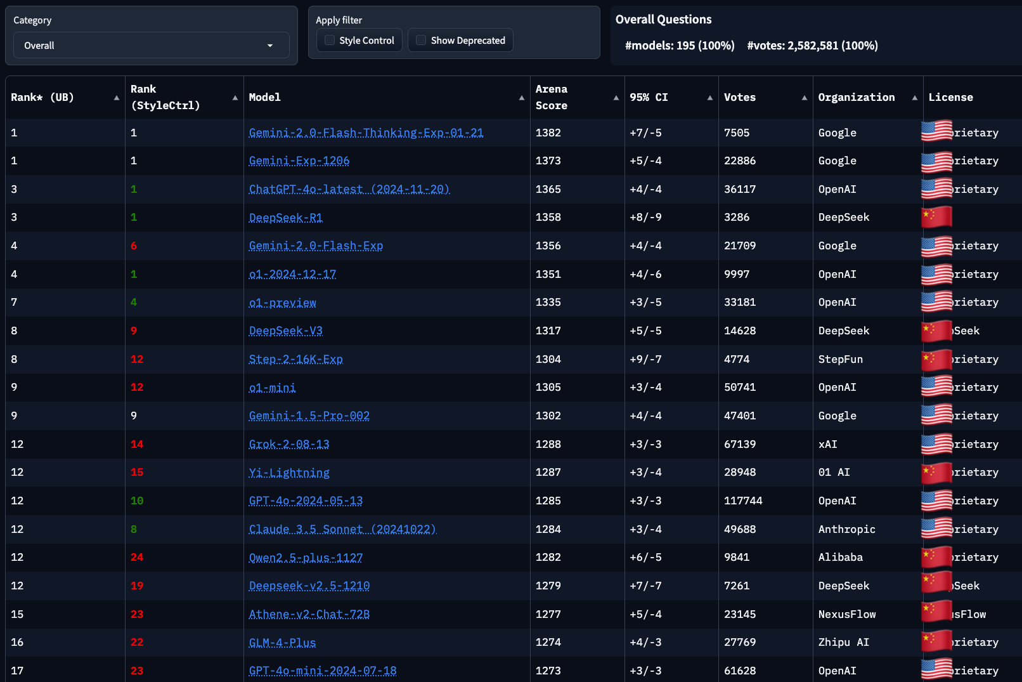Image resolution: width=1022 pixels, height=682 pixels.
Task: Click the US flag in the Grok-2-08-13 row
Action: click(x=937, y=443)
